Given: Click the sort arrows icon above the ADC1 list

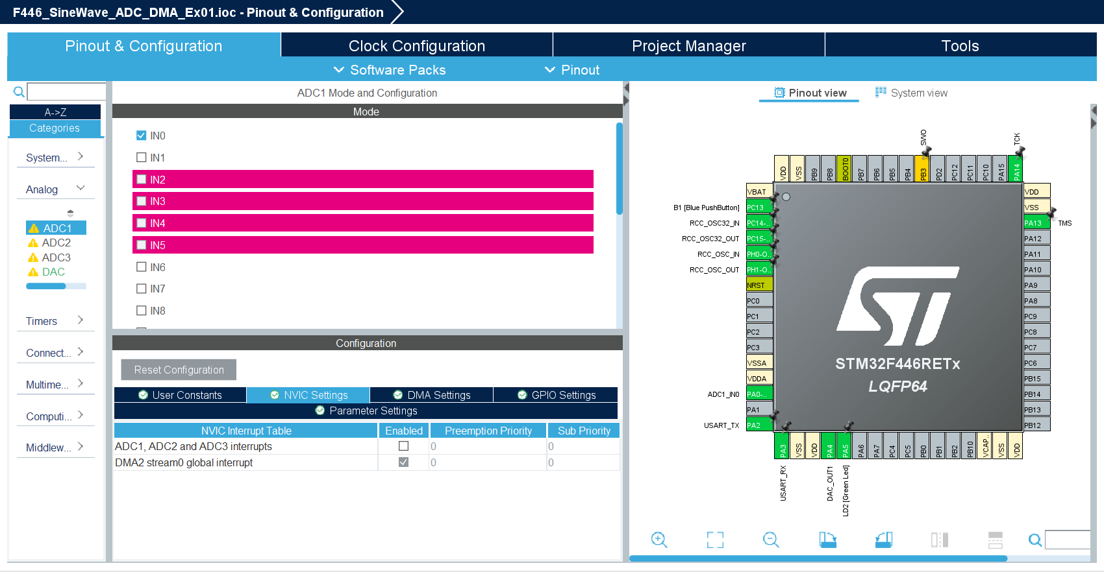Looking at the screenshot, I should tap(70, 213).
